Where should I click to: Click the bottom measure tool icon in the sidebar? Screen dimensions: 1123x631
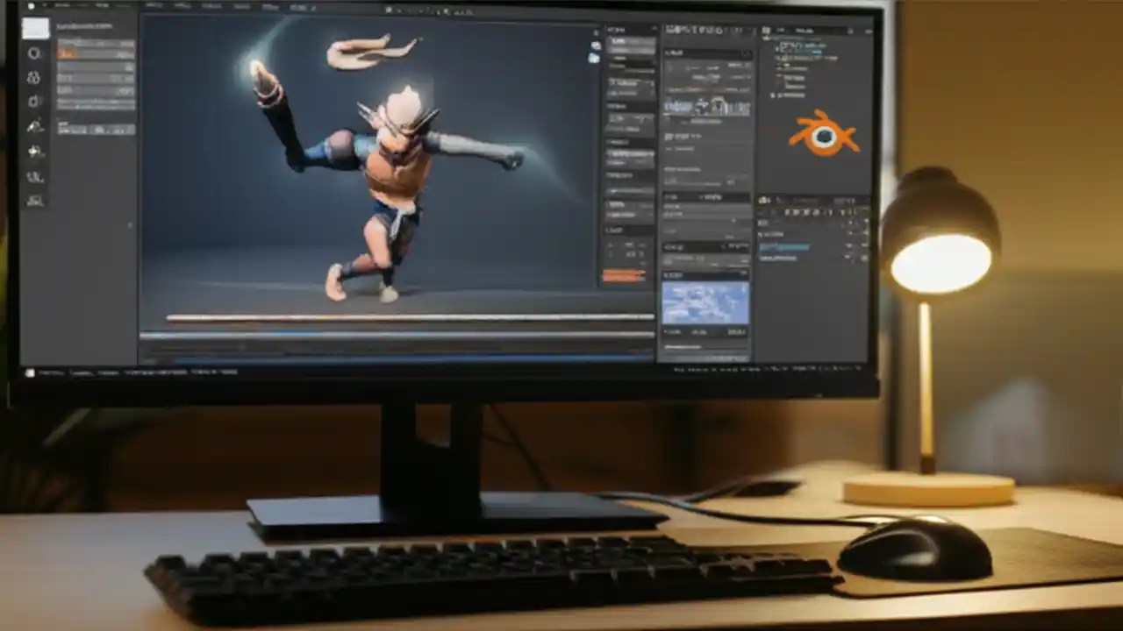[36, 200]
